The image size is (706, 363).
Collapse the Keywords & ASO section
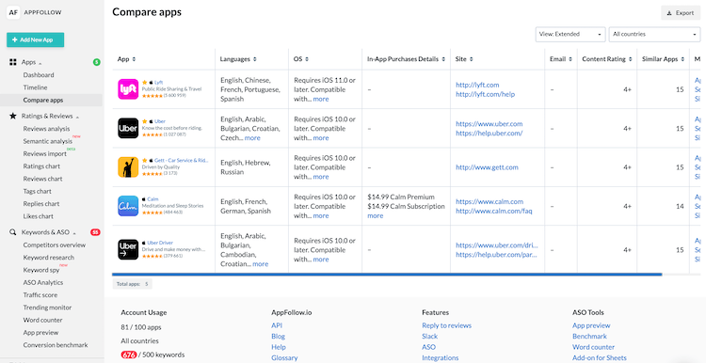pos(74,233)
